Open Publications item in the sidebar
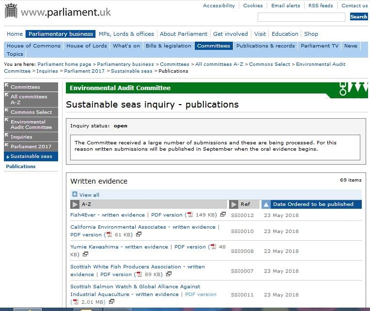 (21, 166)
